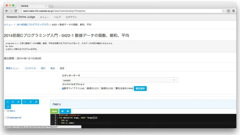Enable the optimization (-O2) checkbox
Viewport: 240px width, 135px height.
[100, 88]
